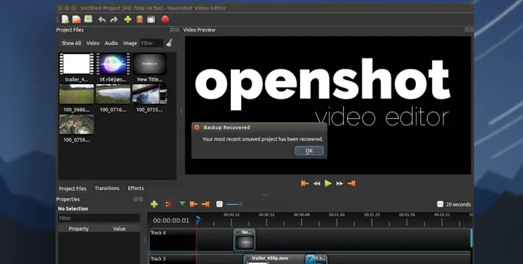Focus the Project Files filter field
Image resolution: width=523 pixels, height=264 pixels.
151,43
